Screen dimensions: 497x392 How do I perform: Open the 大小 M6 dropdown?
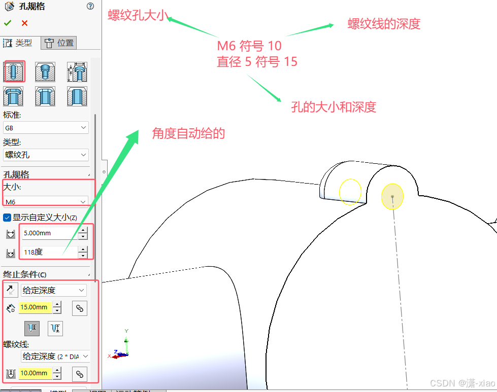[x=46, y=201]
